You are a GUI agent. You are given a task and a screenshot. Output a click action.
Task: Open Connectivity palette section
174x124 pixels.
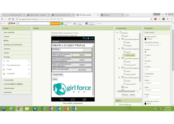point(16,80)
